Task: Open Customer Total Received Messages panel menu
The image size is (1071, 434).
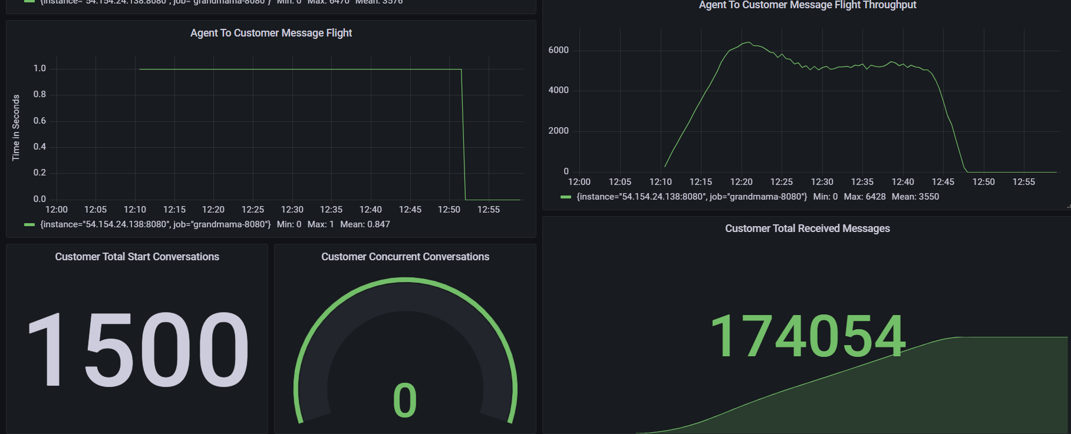Action: [x=807, y=228]
